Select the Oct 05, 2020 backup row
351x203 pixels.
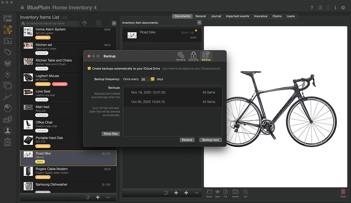173,102
